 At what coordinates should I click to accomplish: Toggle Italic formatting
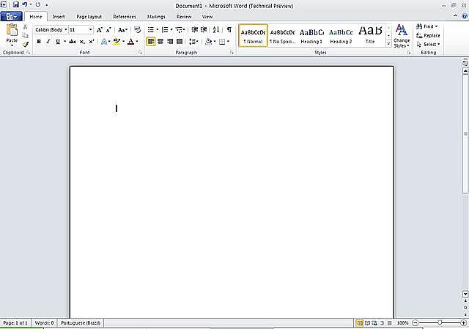48,42
